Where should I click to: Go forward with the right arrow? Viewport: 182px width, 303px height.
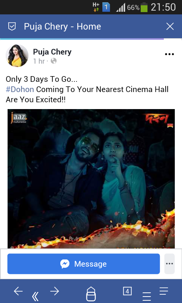(x=55, y=291)
